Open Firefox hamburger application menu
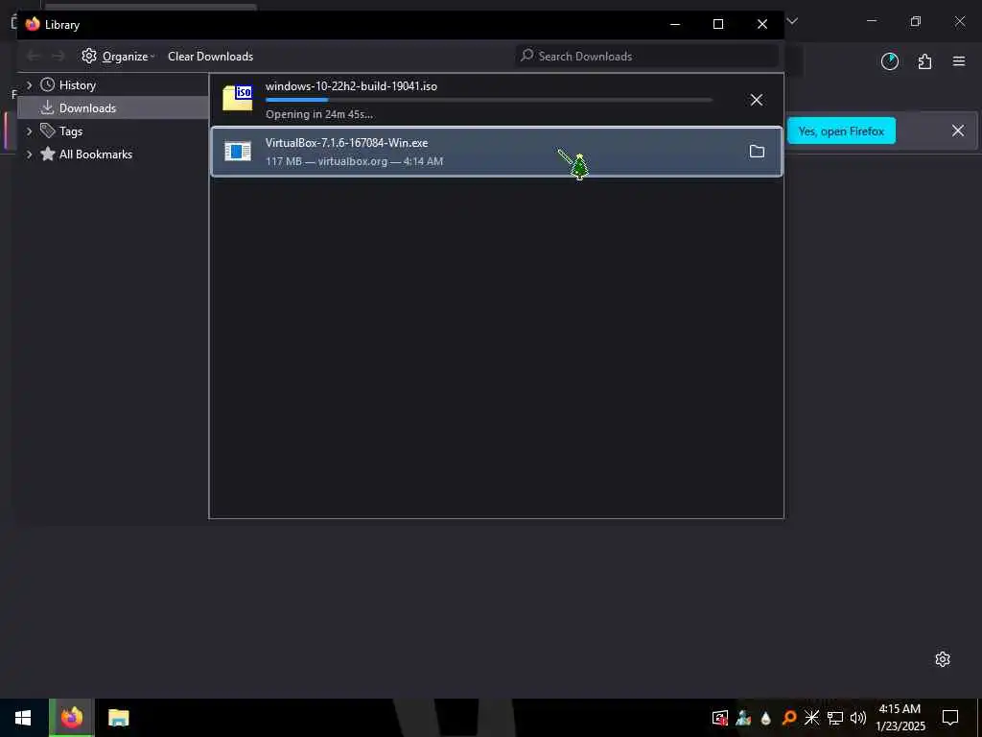 coord(959,61)
